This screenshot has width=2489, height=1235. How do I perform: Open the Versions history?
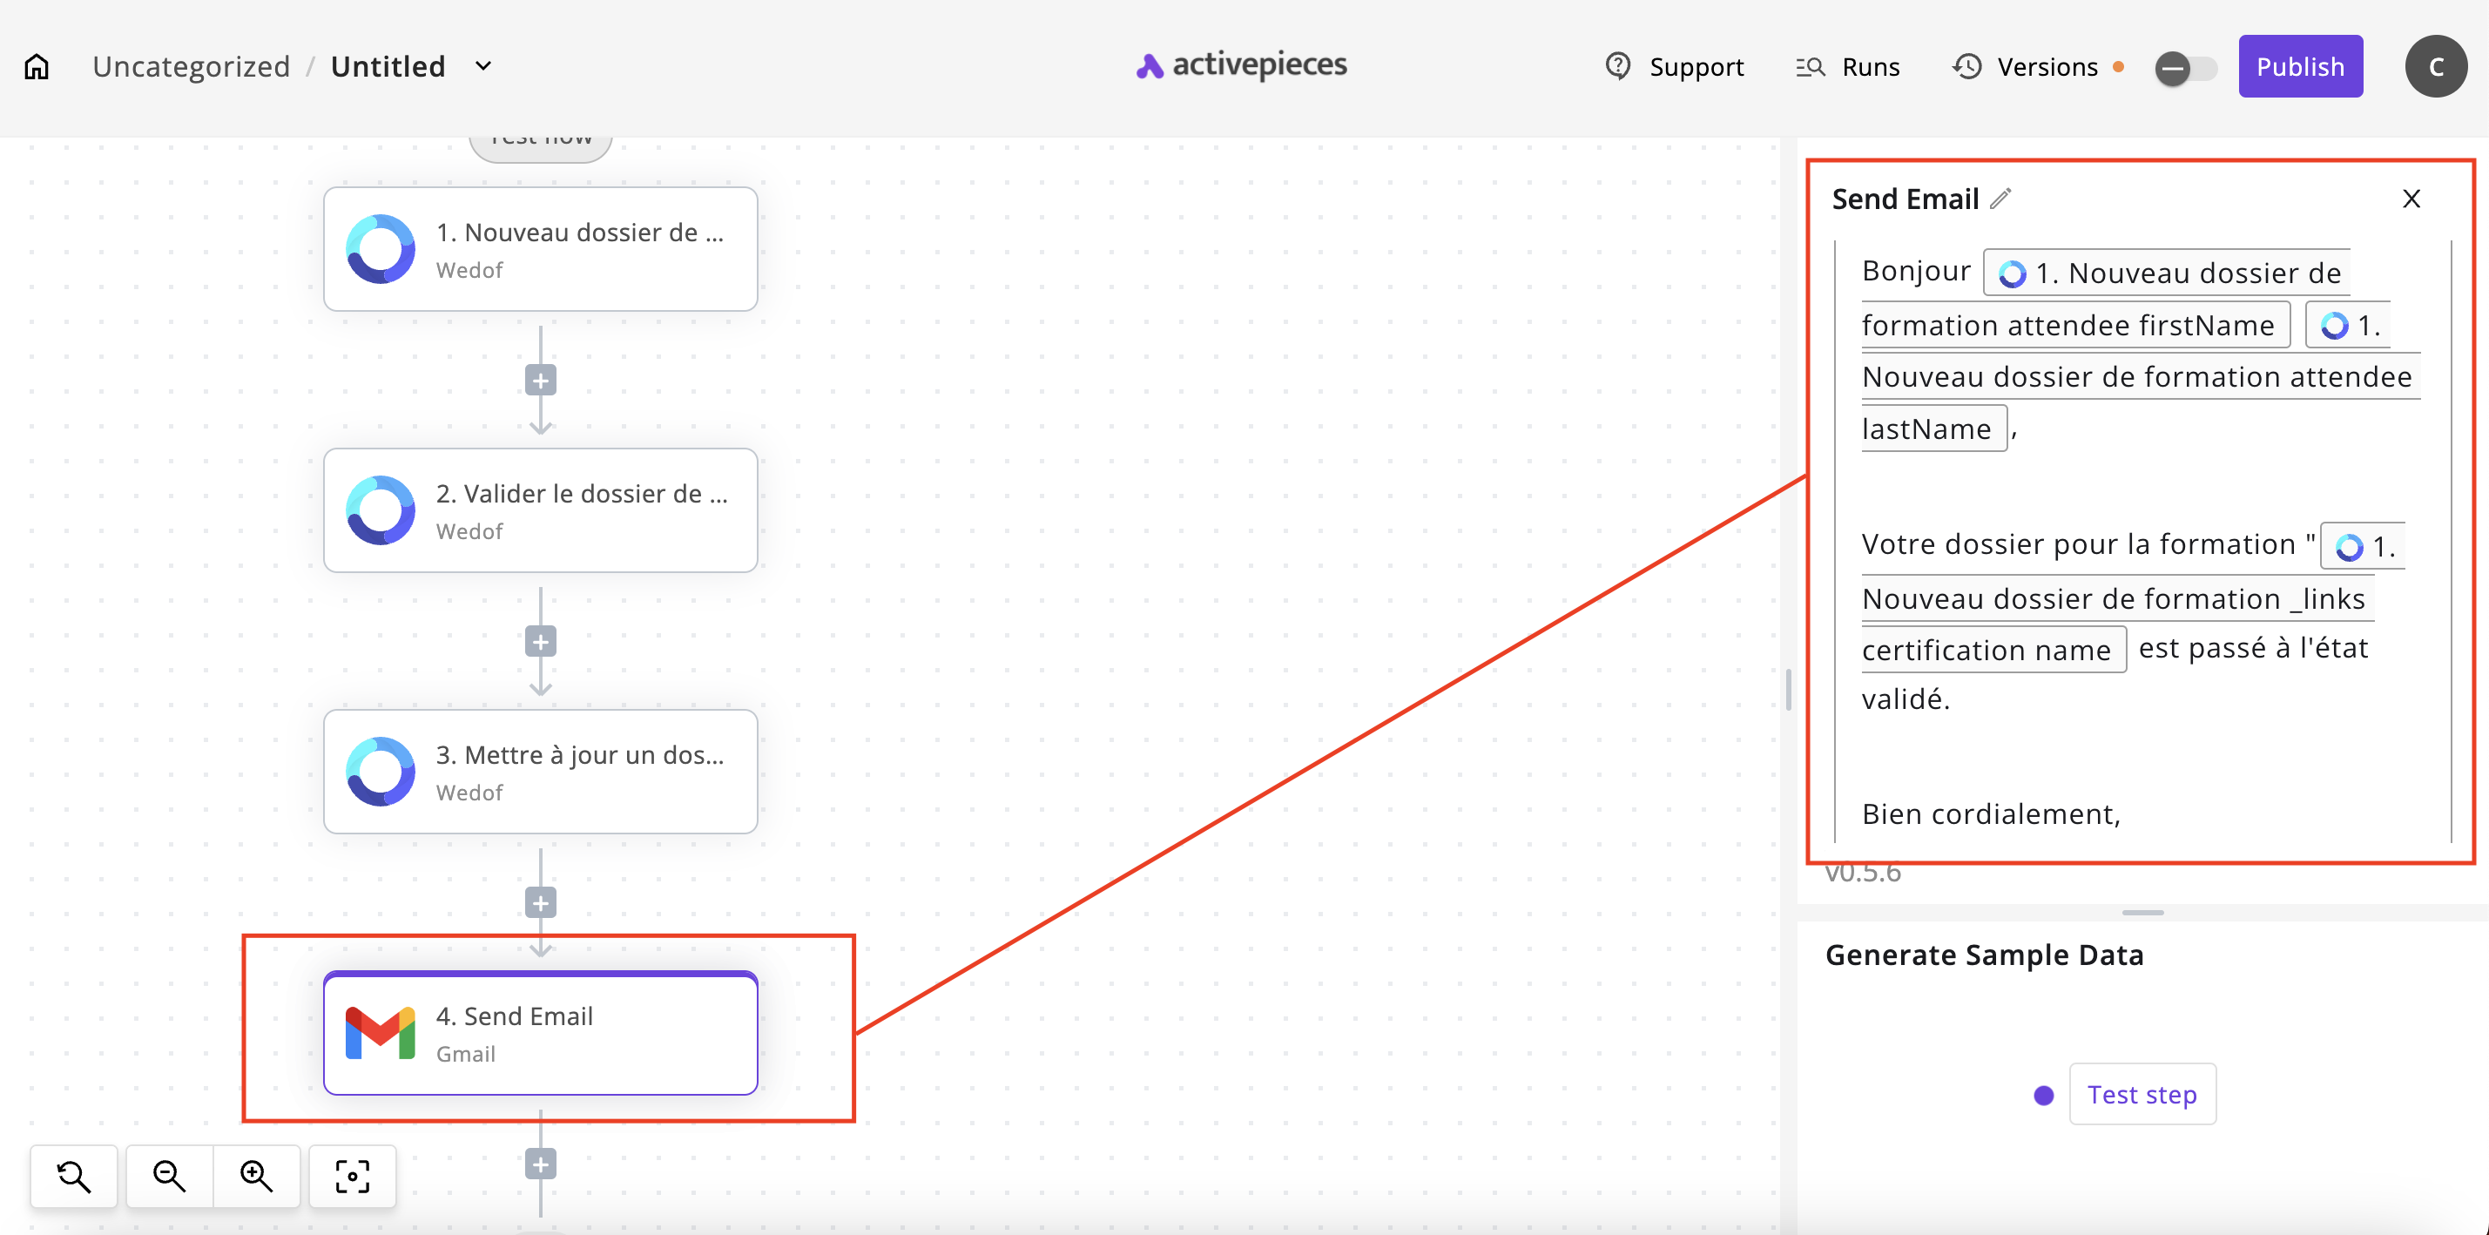tap(2025, 67)
